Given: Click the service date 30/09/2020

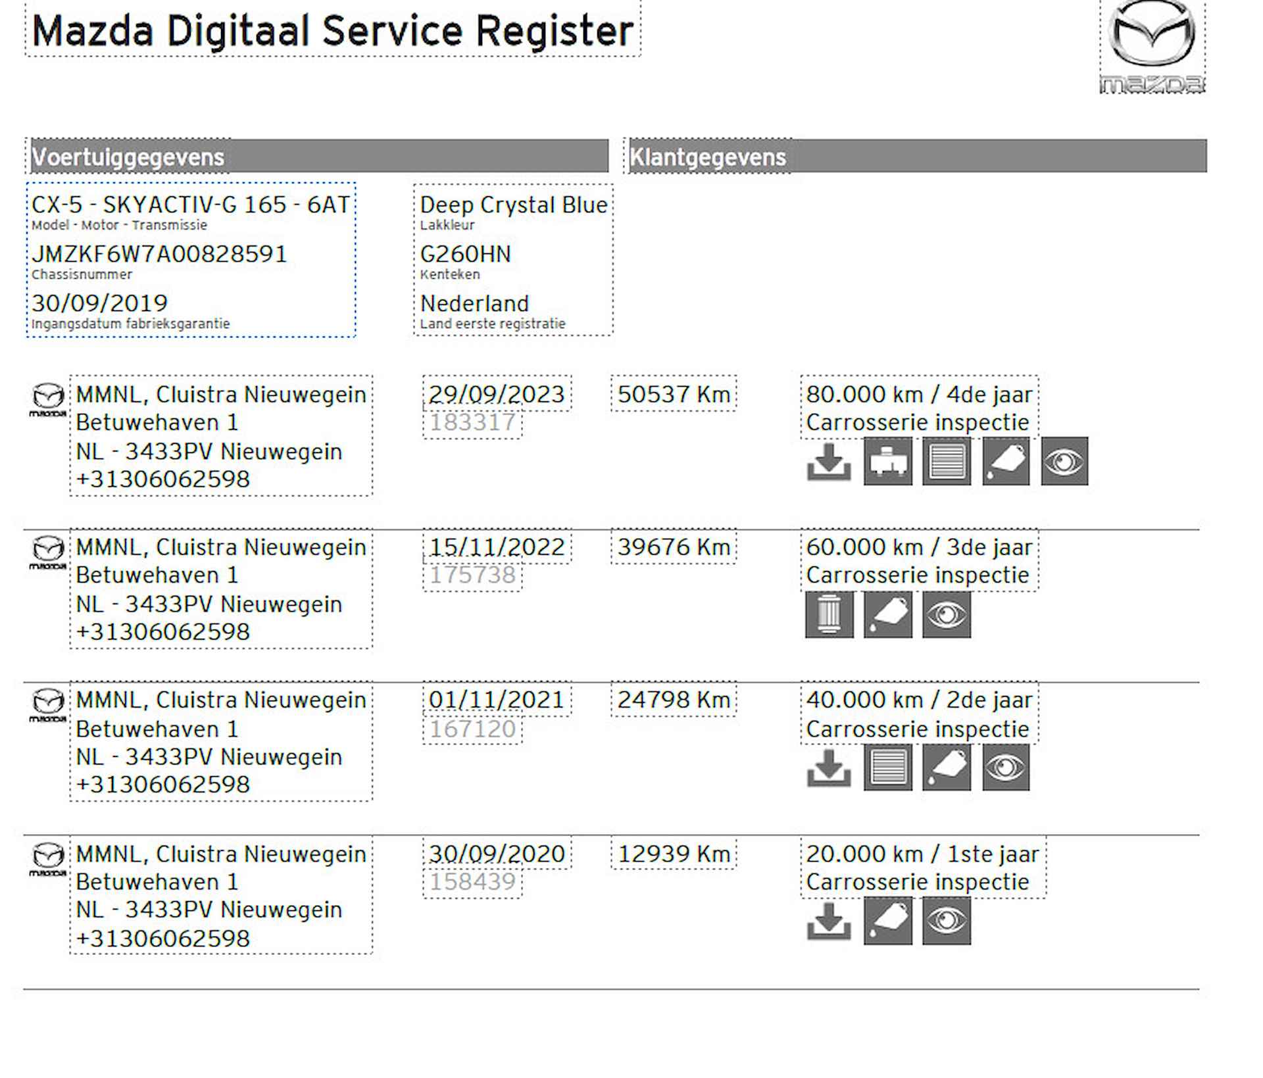Looking at the screenshot, I should click(x=497, y=853).
